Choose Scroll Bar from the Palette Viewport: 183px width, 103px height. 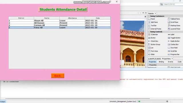[x=172, y=51]
